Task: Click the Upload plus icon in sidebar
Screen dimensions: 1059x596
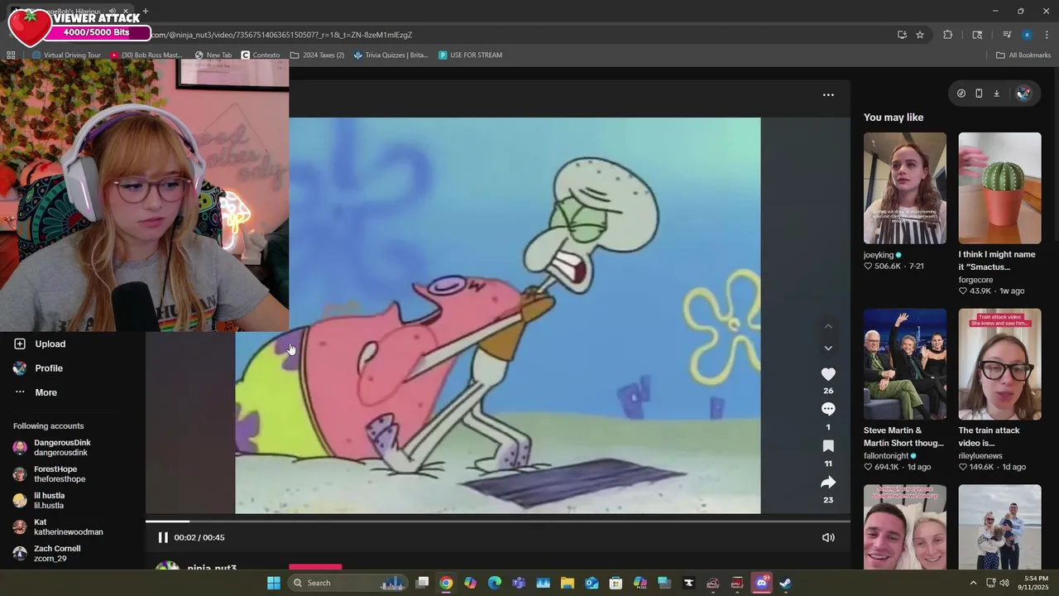Action: 20,344
